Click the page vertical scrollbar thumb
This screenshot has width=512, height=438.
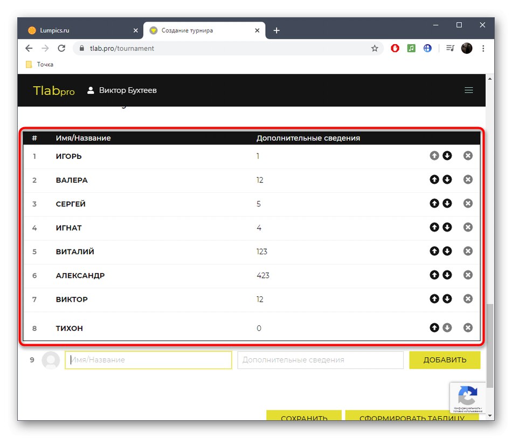point(489,346)
